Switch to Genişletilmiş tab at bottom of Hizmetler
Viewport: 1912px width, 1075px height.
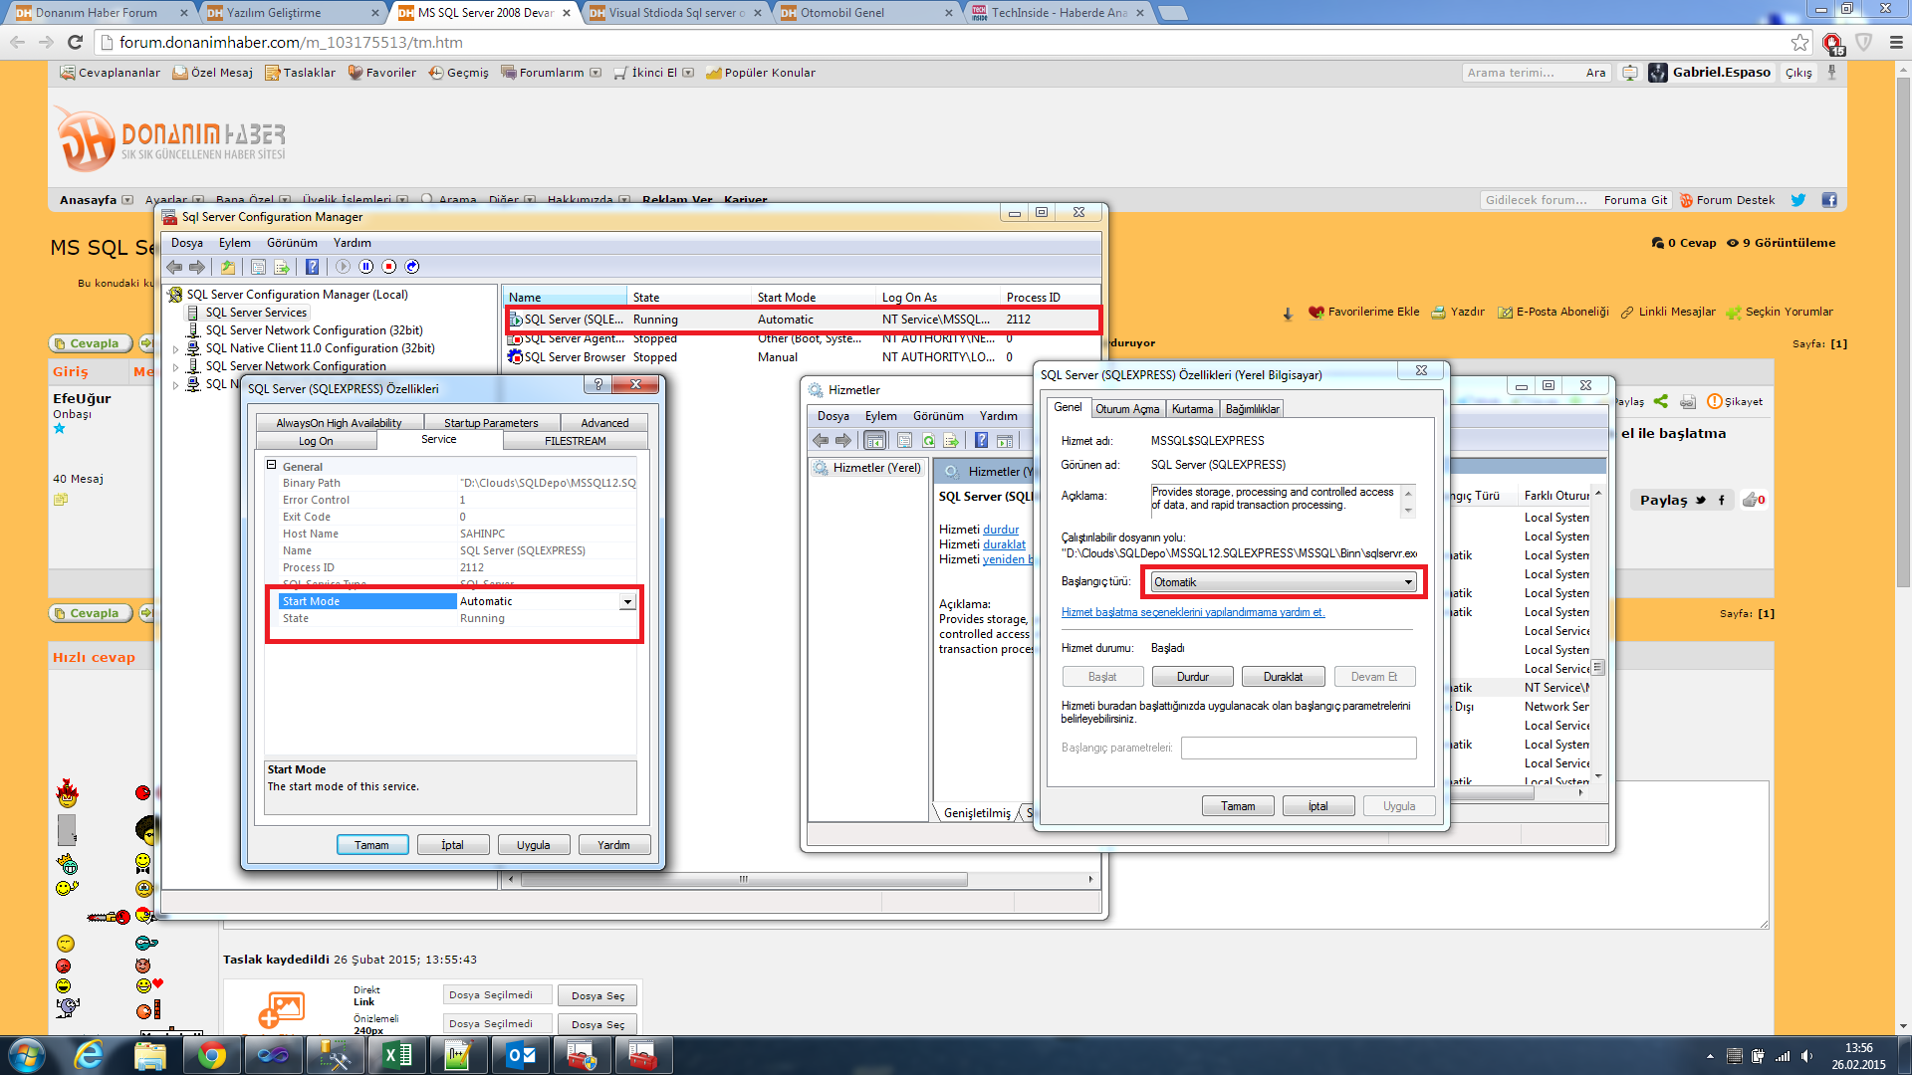coord(976,813)
